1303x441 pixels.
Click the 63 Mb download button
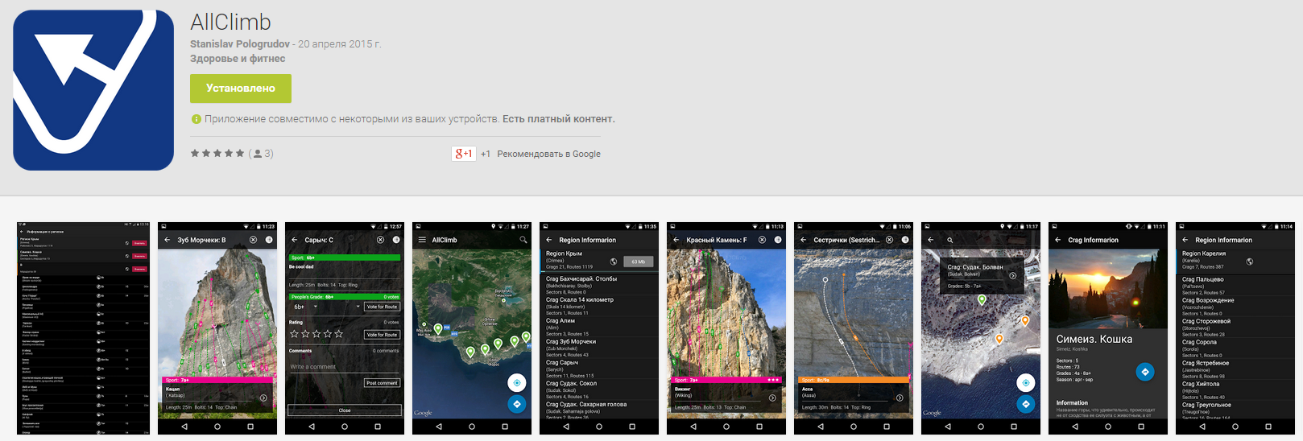tap(638, 262)
